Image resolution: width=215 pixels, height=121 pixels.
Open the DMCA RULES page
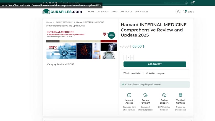click(x=141, y=12)
